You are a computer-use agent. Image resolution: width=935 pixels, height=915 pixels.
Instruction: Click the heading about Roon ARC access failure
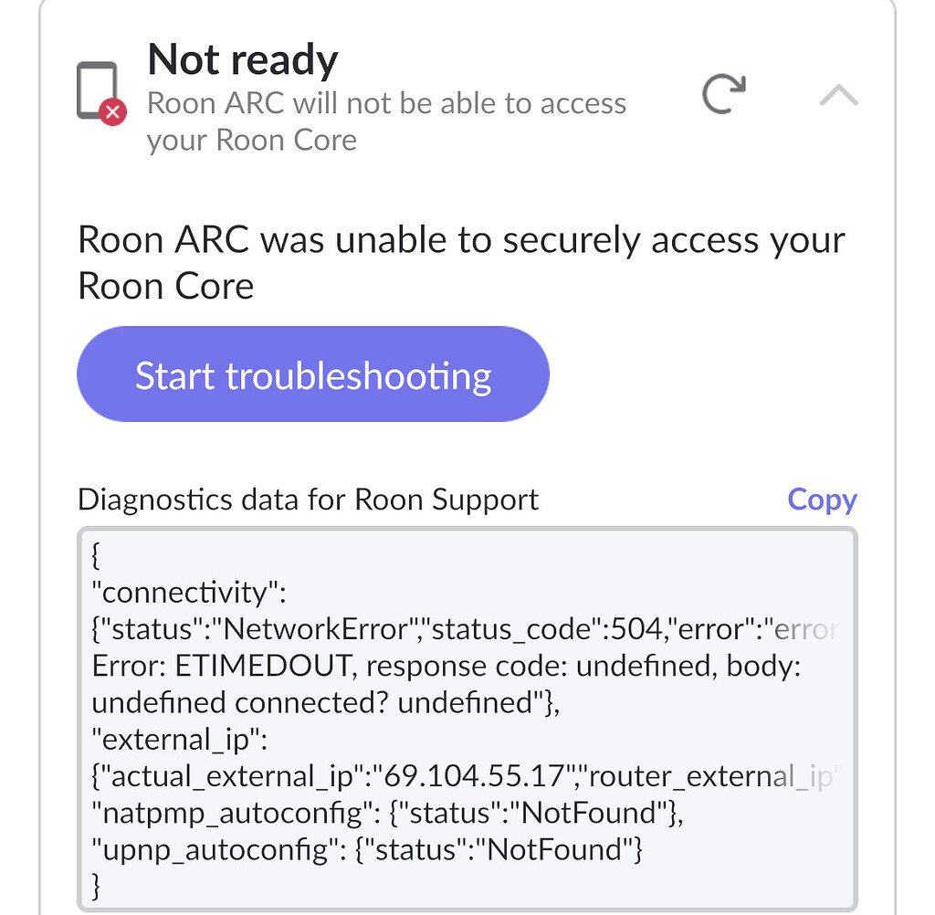(x=461, y=262)
